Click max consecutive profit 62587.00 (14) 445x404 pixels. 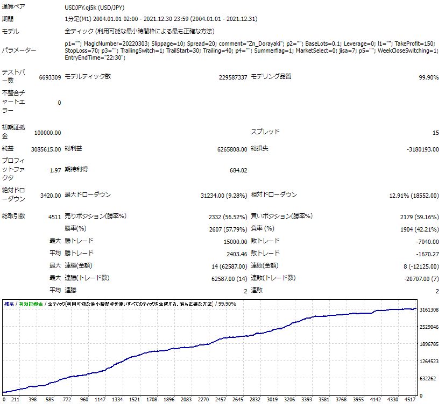pos(229,279)
